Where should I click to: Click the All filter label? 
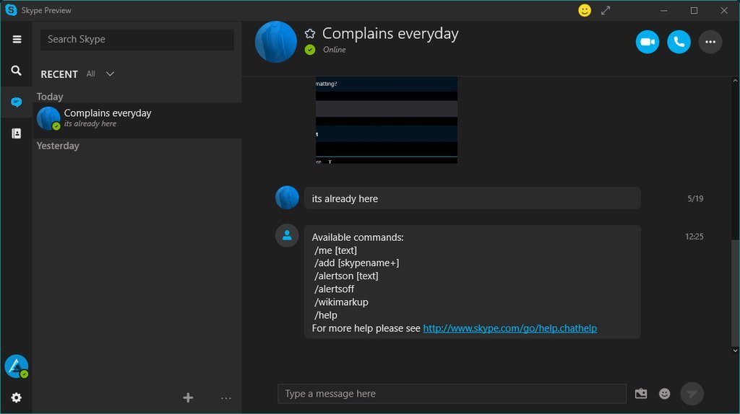coord(91,74)
